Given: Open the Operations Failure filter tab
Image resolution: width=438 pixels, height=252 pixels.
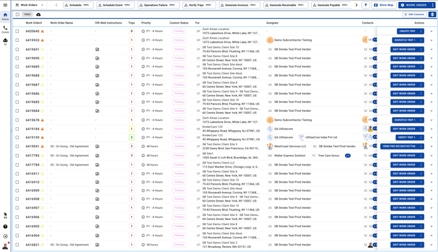Looking at the screenshot, I should click(158, 5).
